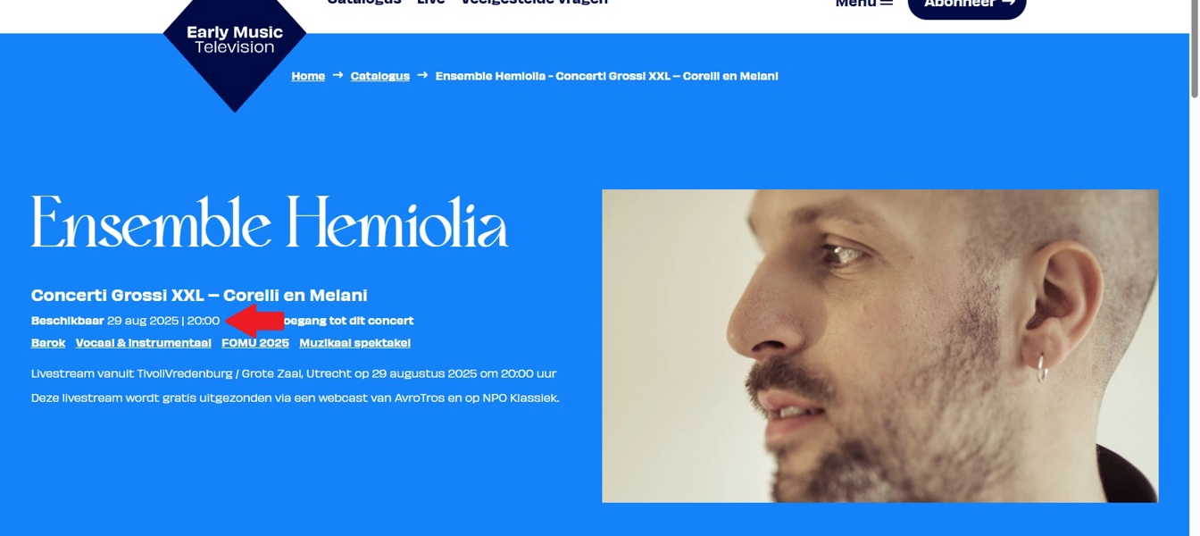This screenshot has width=1200, height=536.
Task: Open the Catalogus breadcrumb link
Action: click(380, 76)
